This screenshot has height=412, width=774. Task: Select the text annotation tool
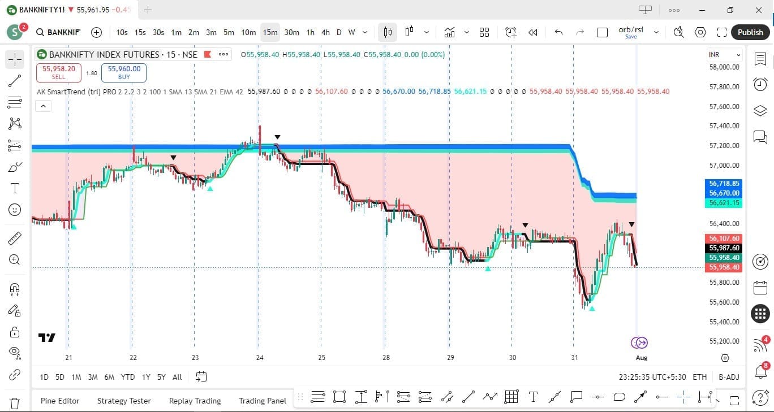(x=15, y=188)
